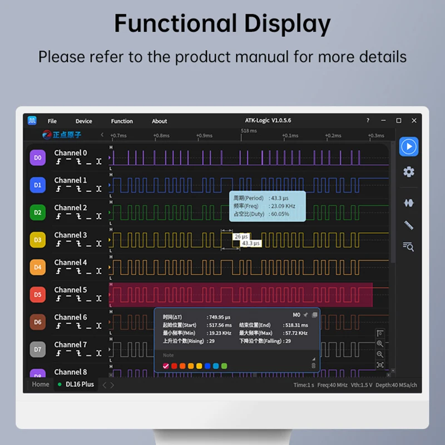The height and width of the screenshot is (445, 445).
Task: Open help via question mark icon
Action: [368, 120]
